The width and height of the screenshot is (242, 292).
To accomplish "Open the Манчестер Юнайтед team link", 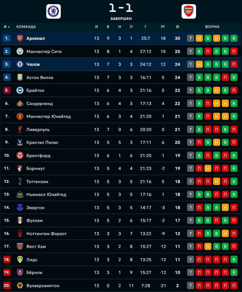I will (49, 117).
